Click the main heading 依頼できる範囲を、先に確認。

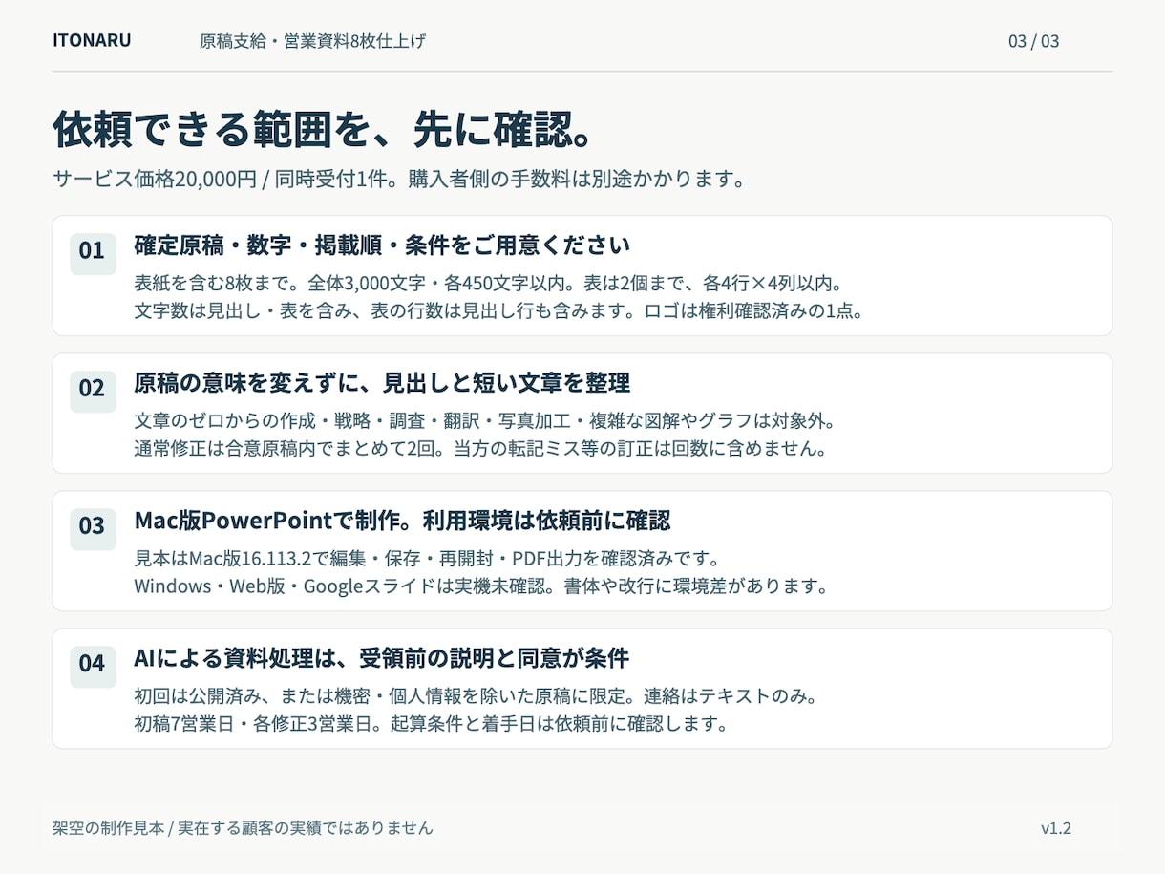(x=325, y=130)
